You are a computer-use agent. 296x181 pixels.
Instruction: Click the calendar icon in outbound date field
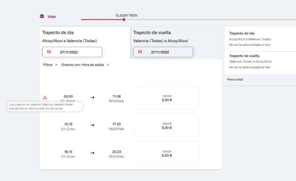pos(49,52)
